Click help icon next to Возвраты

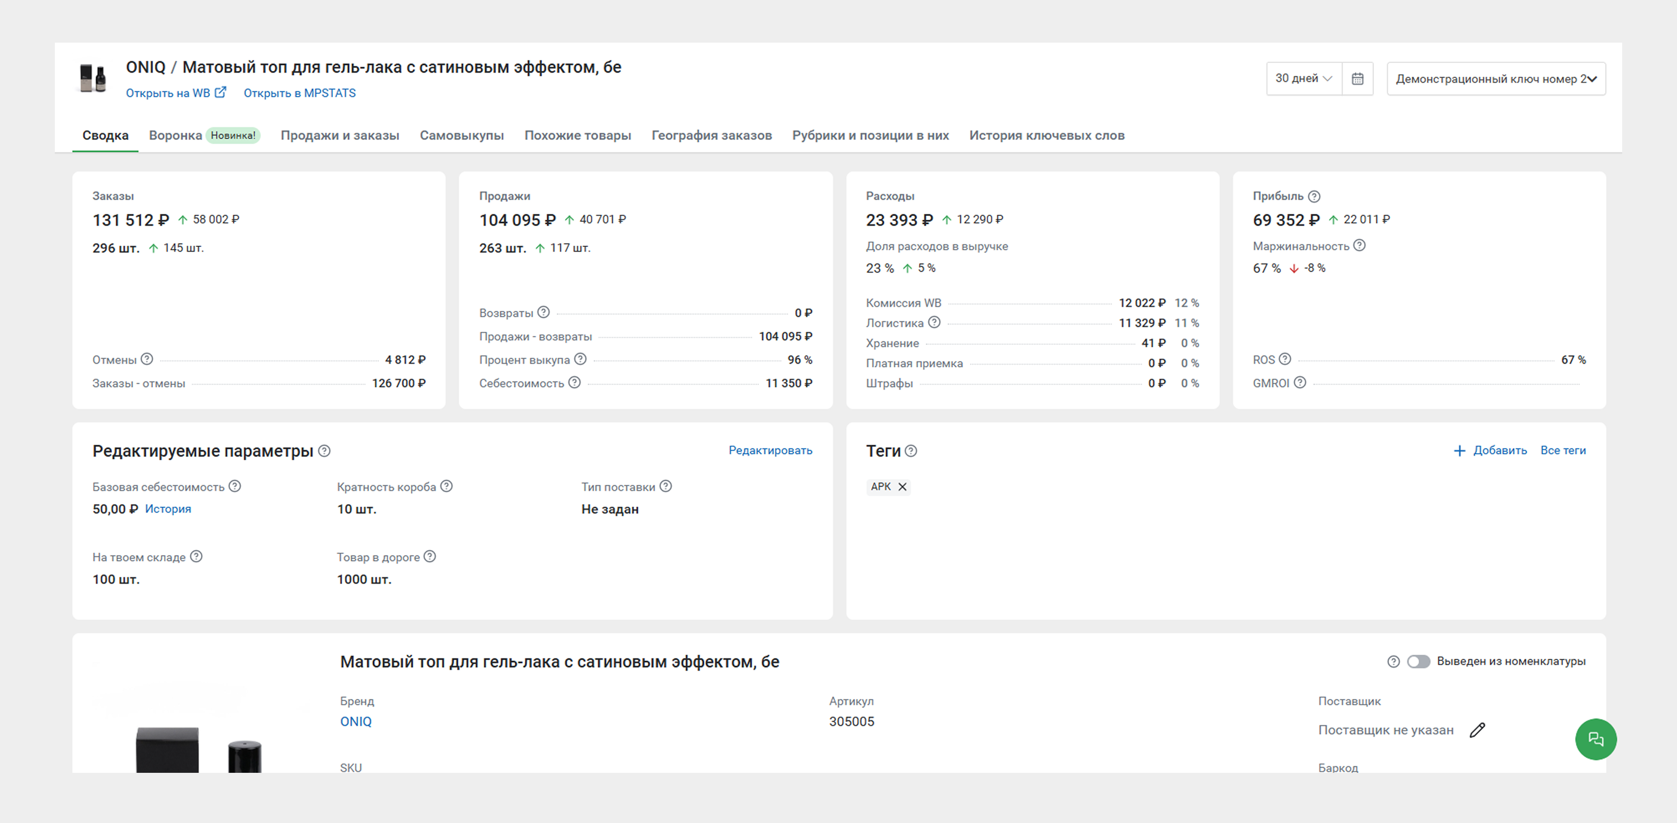pyautogui.click(x=544, y=312)
